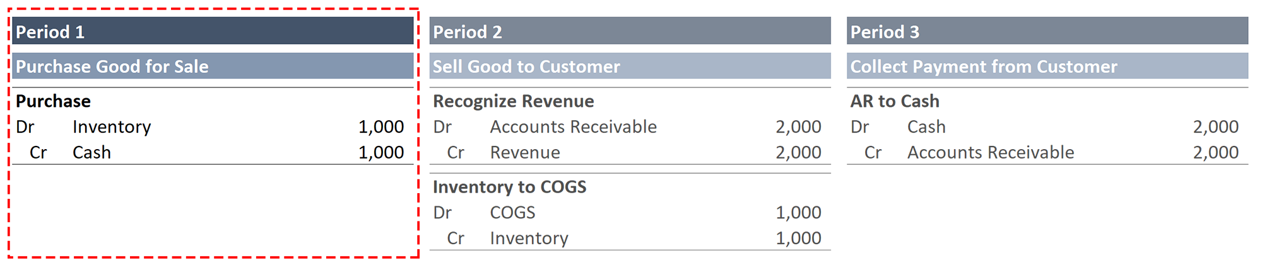Click the Period 2 header bar

pos(630,31)
